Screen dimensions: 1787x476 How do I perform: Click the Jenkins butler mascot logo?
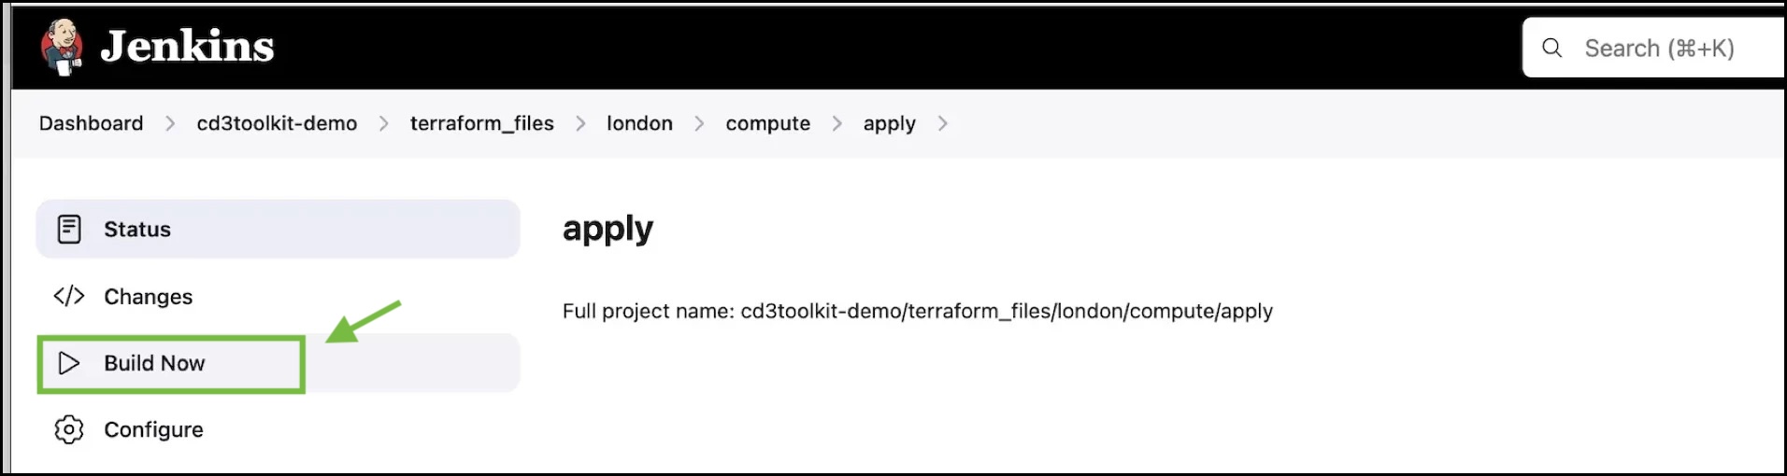[62, 47]
